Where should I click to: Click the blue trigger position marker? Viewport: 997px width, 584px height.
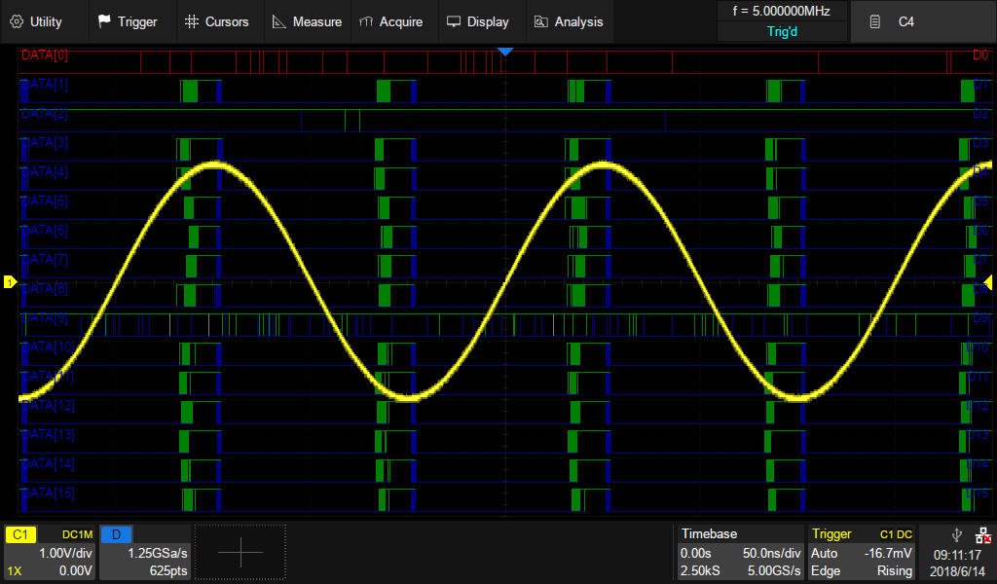(x=504, y=51)
